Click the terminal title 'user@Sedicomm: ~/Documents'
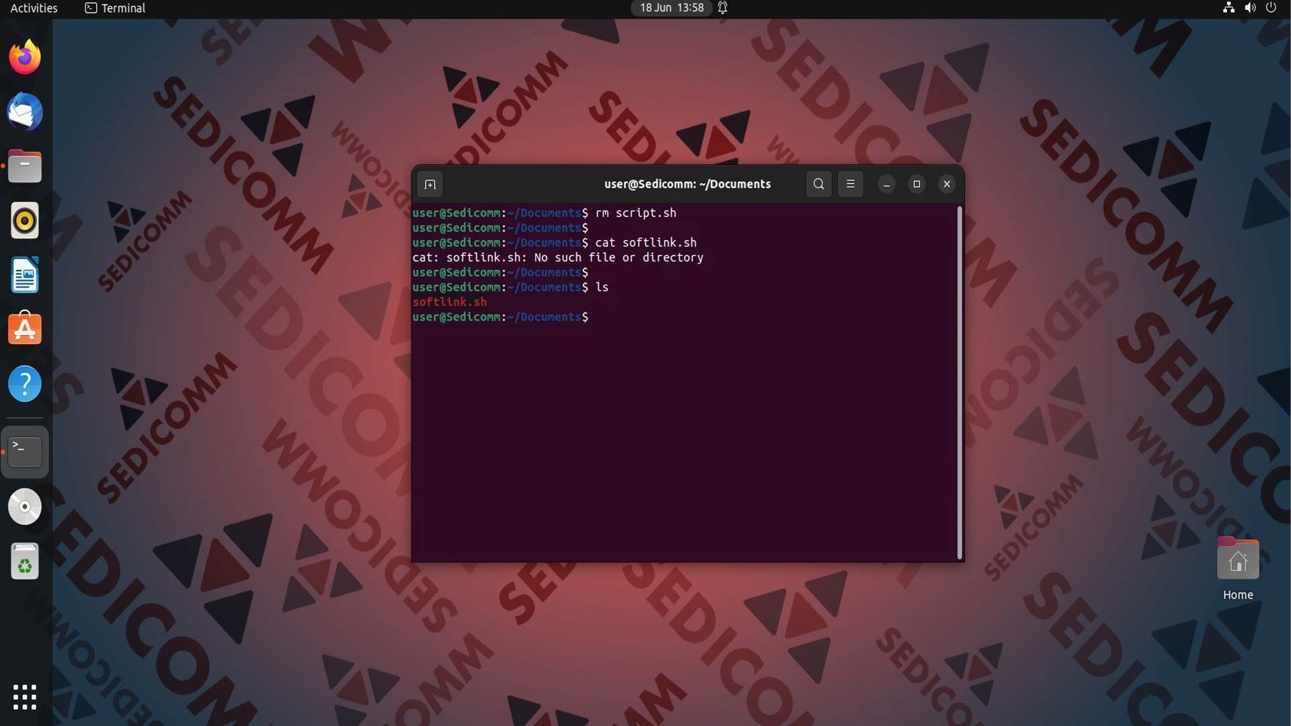Image resolution: width=1291 pixels, height=726 pixels. [687, 184]
